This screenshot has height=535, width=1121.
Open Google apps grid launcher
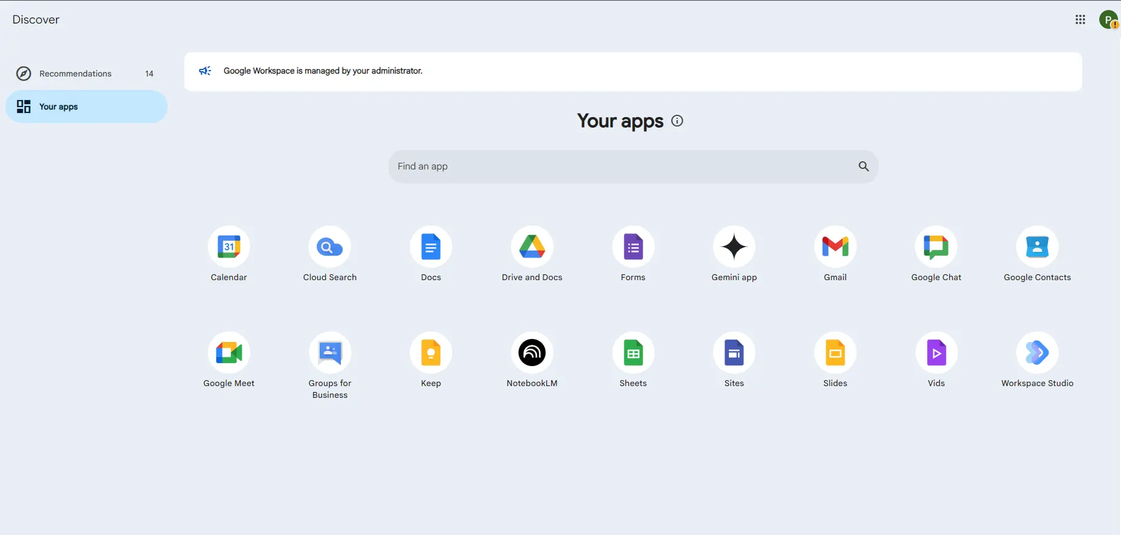(x=1080, y=19)
